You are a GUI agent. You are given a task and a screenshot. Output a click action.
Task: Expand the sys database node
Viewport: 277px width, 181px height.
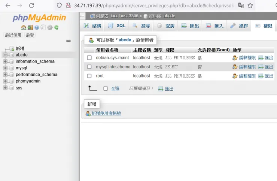pos(5,88)
